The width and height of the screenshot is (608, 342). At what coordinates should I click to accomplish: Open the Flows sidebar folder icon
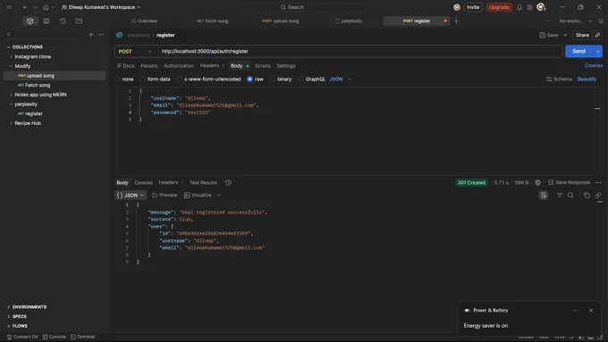(79, 21)
